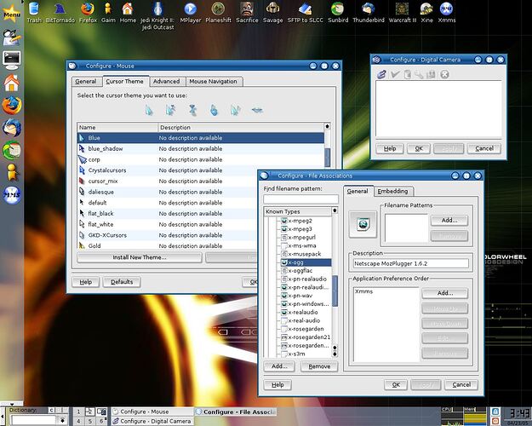Select the Crystalcursors theme row
Viewport: 532px width, 426px height.
[x=201, y=170]
